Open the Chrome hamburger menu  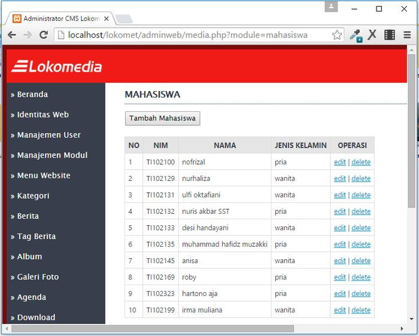[407, 35]
